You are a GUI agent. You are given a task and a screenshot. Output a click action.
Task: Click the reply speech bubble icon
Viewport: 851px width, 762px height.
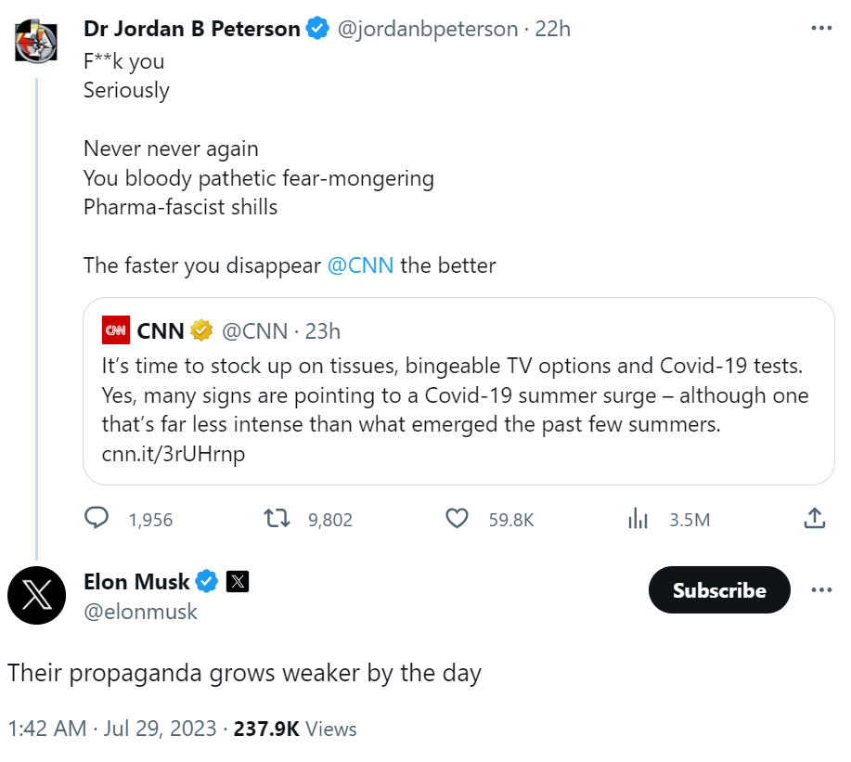[97, 518]
